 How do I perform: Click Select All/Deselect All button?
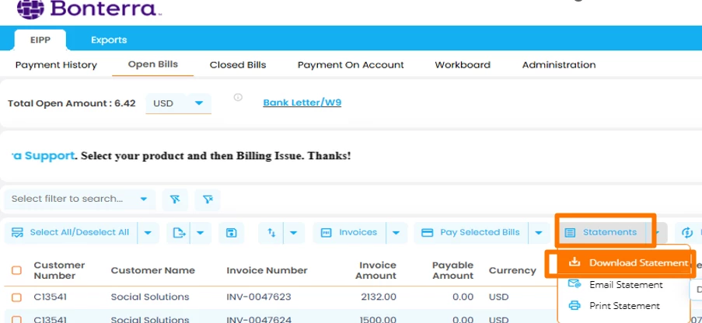(x=71, y=233)
